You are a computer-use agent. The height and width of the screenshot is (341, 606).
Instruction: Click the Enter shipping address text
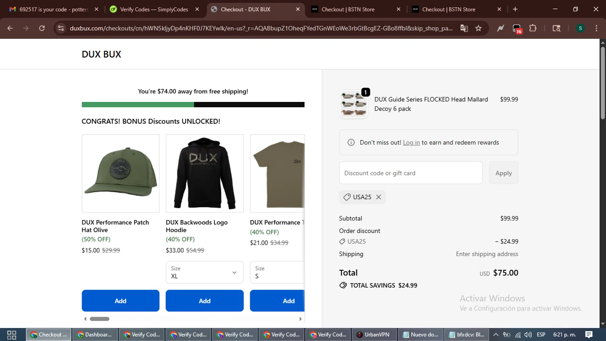[487, 254]
